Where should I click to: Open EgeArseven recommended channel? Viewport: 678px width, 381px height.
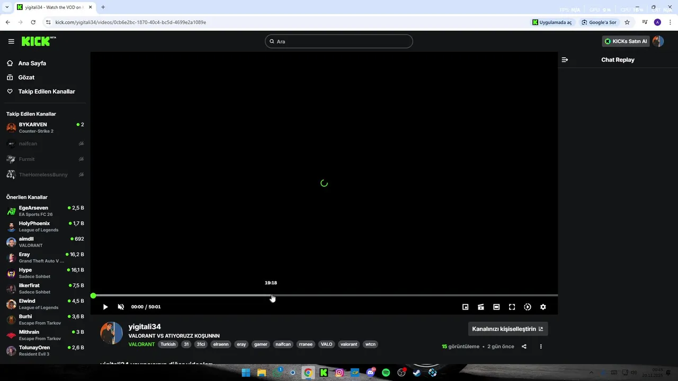(45, 211)
